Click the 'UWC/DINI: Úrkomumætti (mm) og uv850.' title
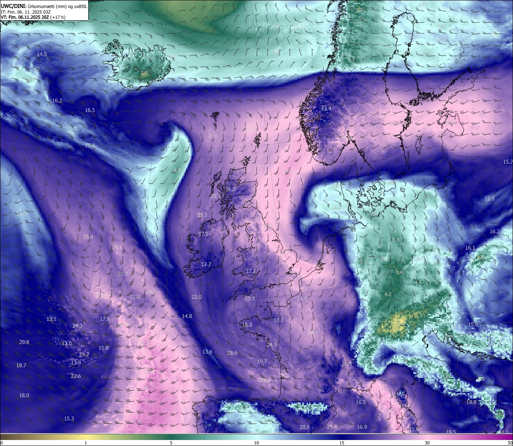Viewport: 513px width, 446px height. (44, 6)
